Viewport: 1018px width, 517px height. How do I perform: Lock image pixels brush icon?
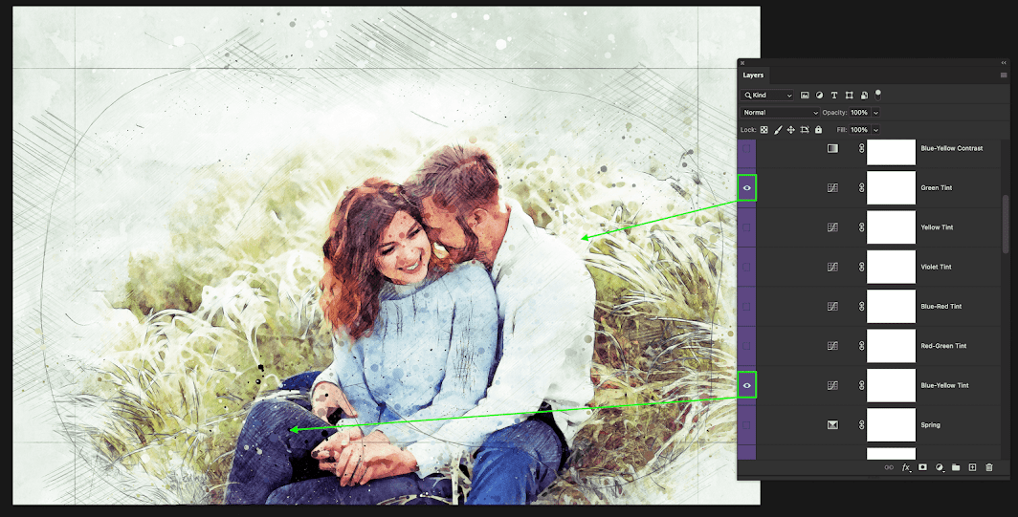[778, 130]
